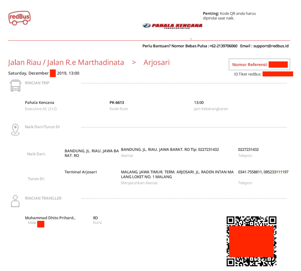Click the ID Tiket redBus label

248,74
